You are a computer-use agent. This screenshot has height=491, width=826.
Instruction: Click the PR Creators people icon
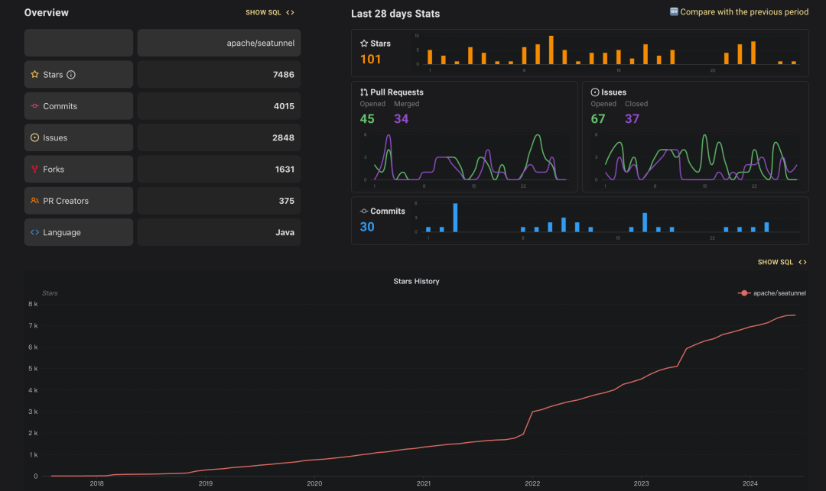coord(35,201)
